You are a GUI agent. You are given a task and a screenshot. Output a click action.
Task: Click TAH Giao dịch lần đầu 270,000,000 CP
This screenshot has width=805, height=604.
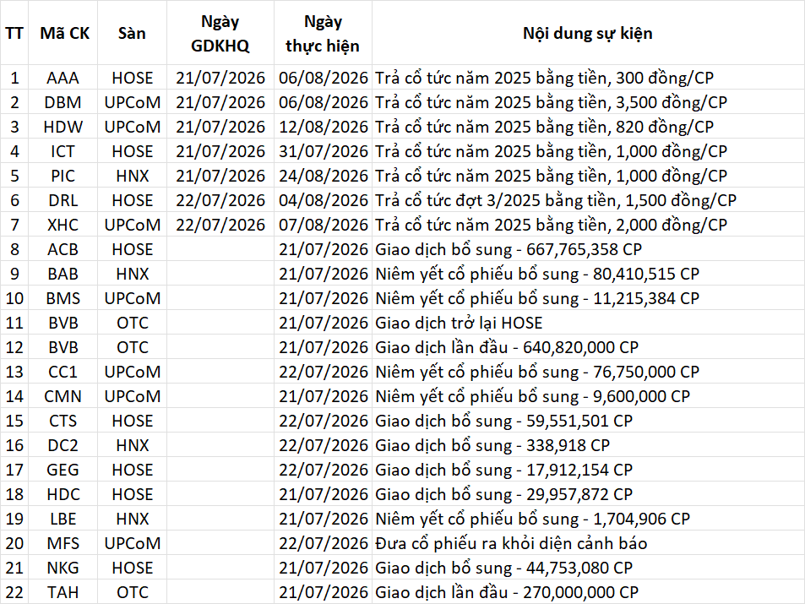507,592
